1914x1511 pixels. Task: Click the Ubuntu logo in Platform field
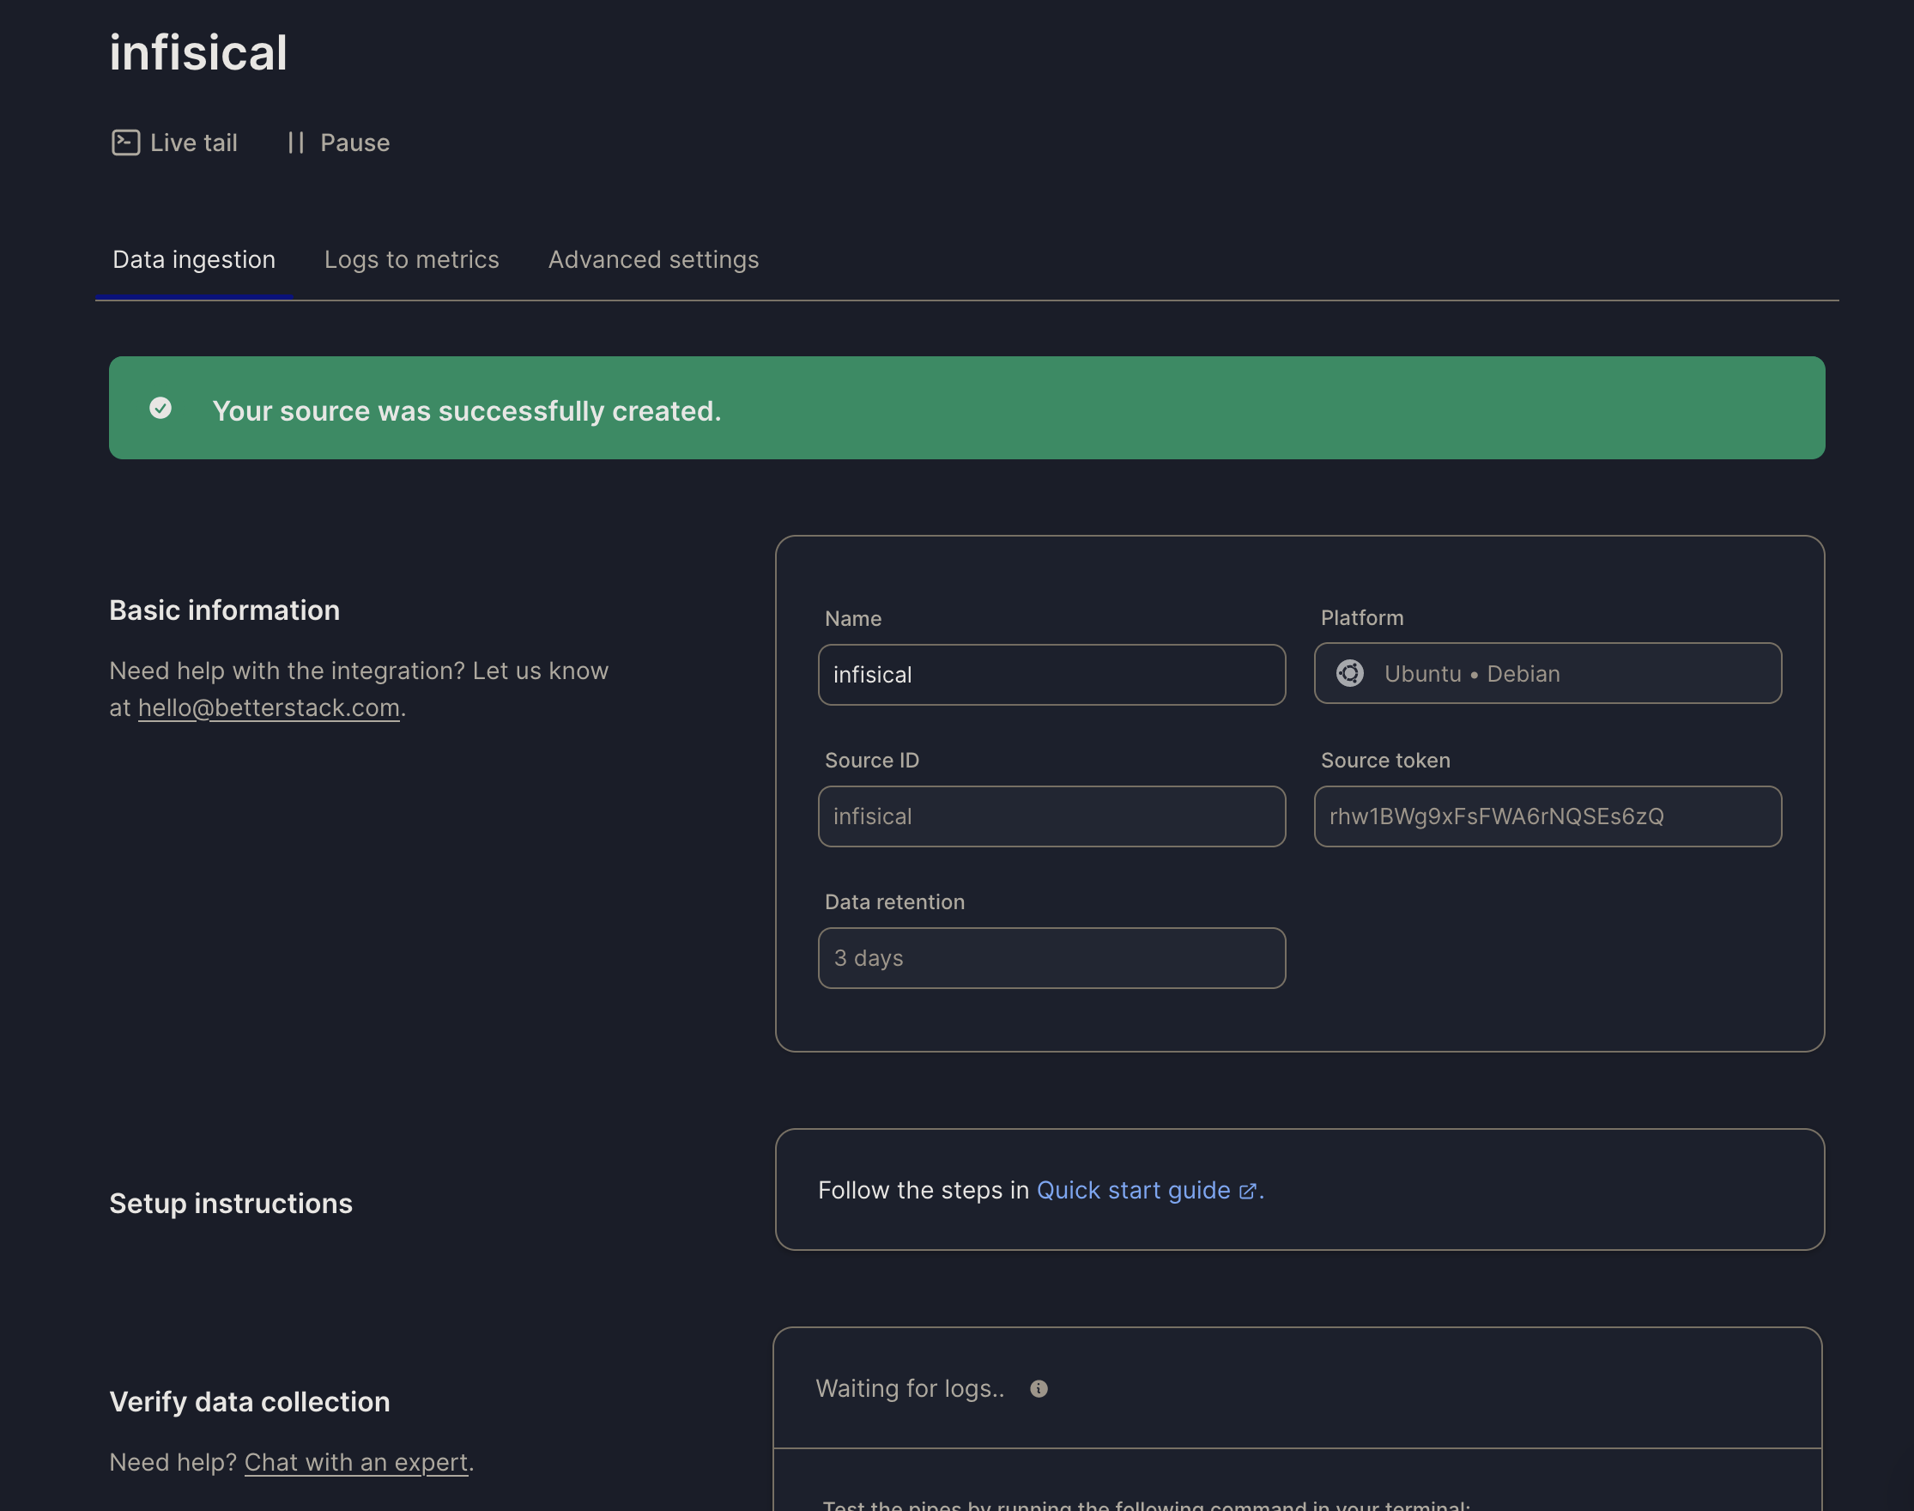(1350, 673)
